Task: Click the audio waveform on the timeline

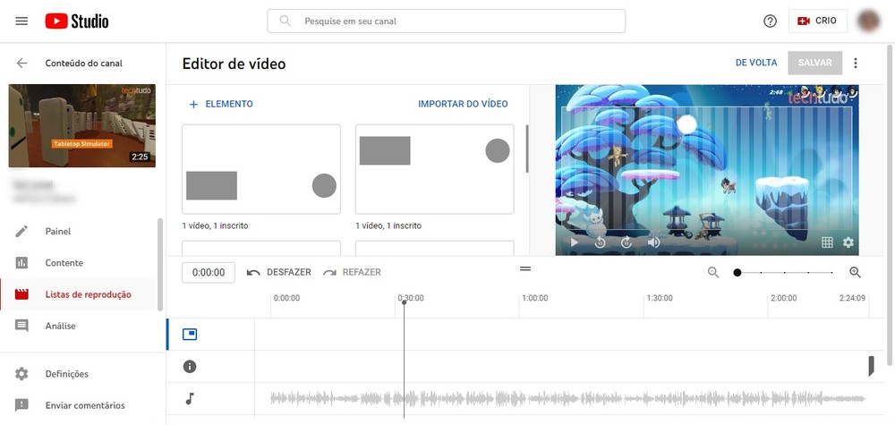Action: point(568,398)
